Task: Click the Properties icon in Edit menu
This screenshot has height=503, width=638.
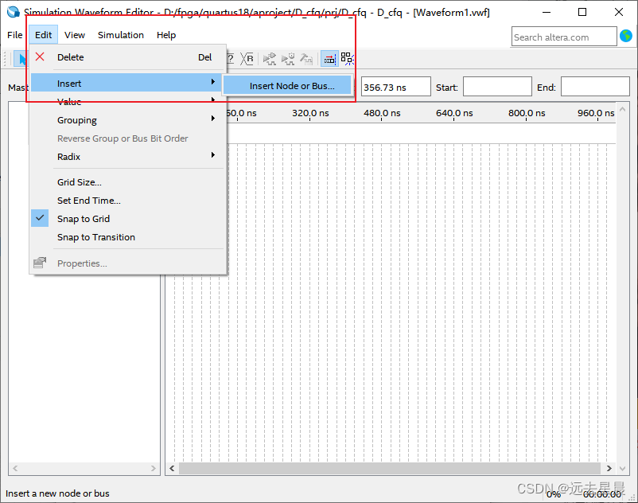Action: click(x=40, y=263)
